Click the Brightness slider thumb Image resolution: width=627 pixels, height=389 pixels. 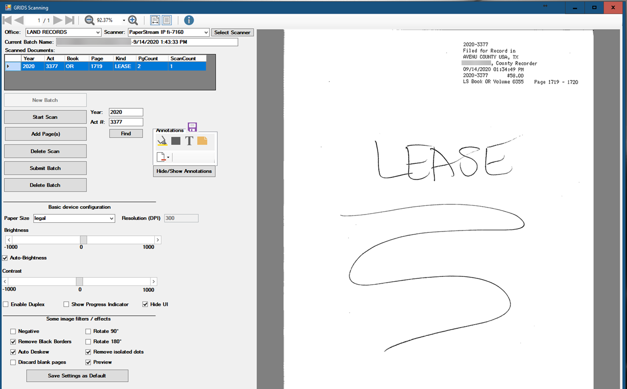pos(83,240)
